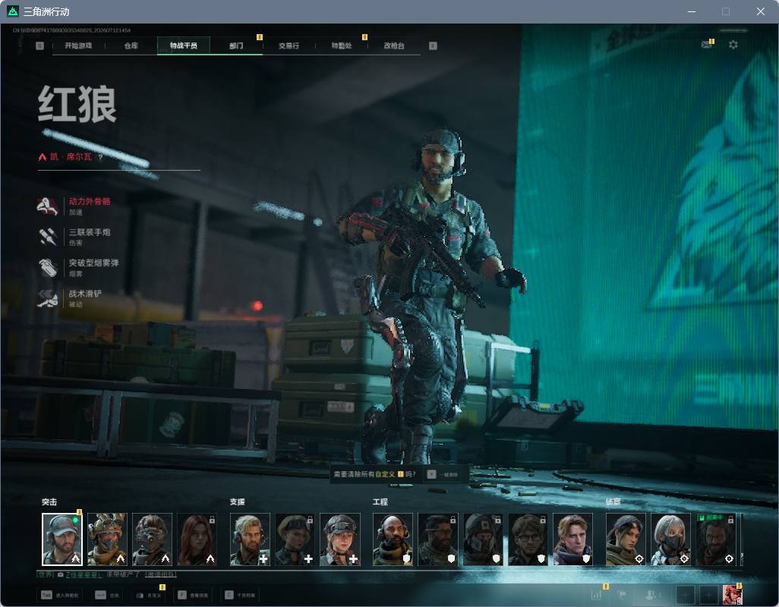
Task: Select the locked fourth 工程 operator with glasses
Action: 528,539
